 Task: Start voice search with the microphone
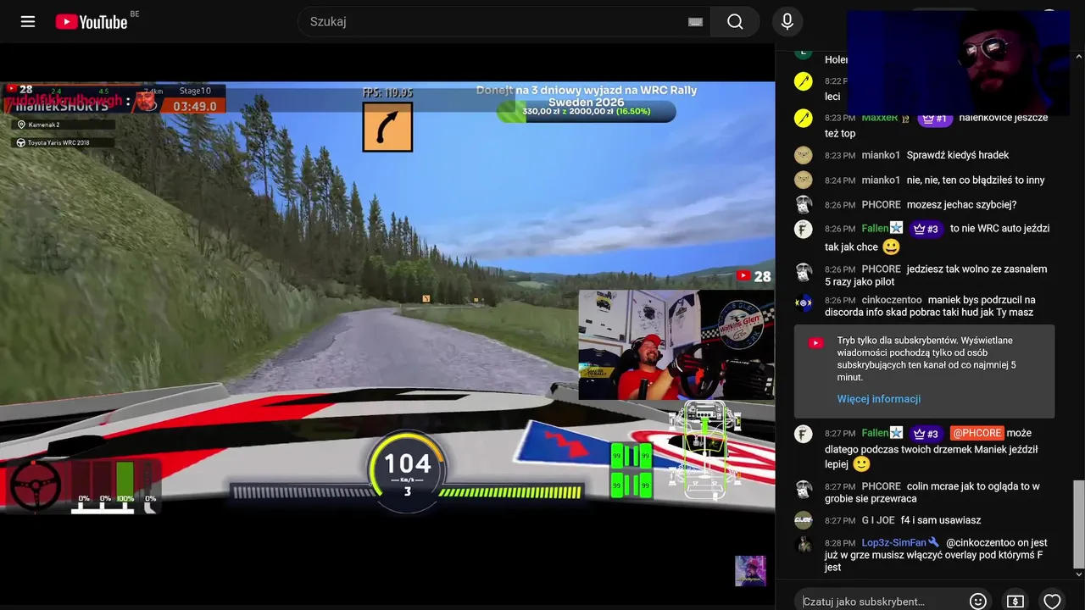pos(787,21)
